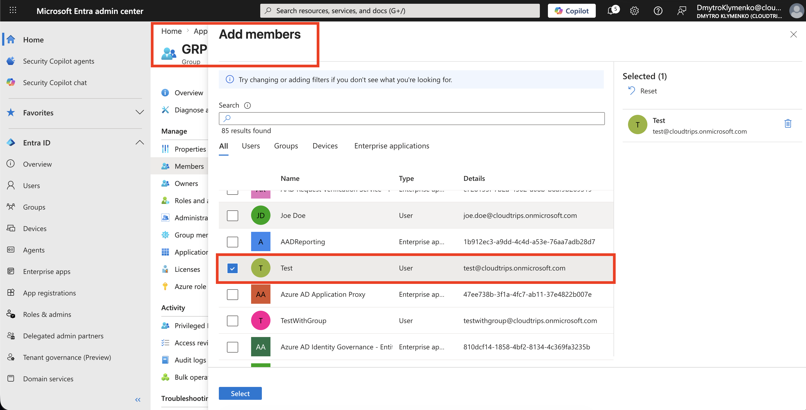
Task: Check the AADReporting checkbox
Action: (232, 242)
